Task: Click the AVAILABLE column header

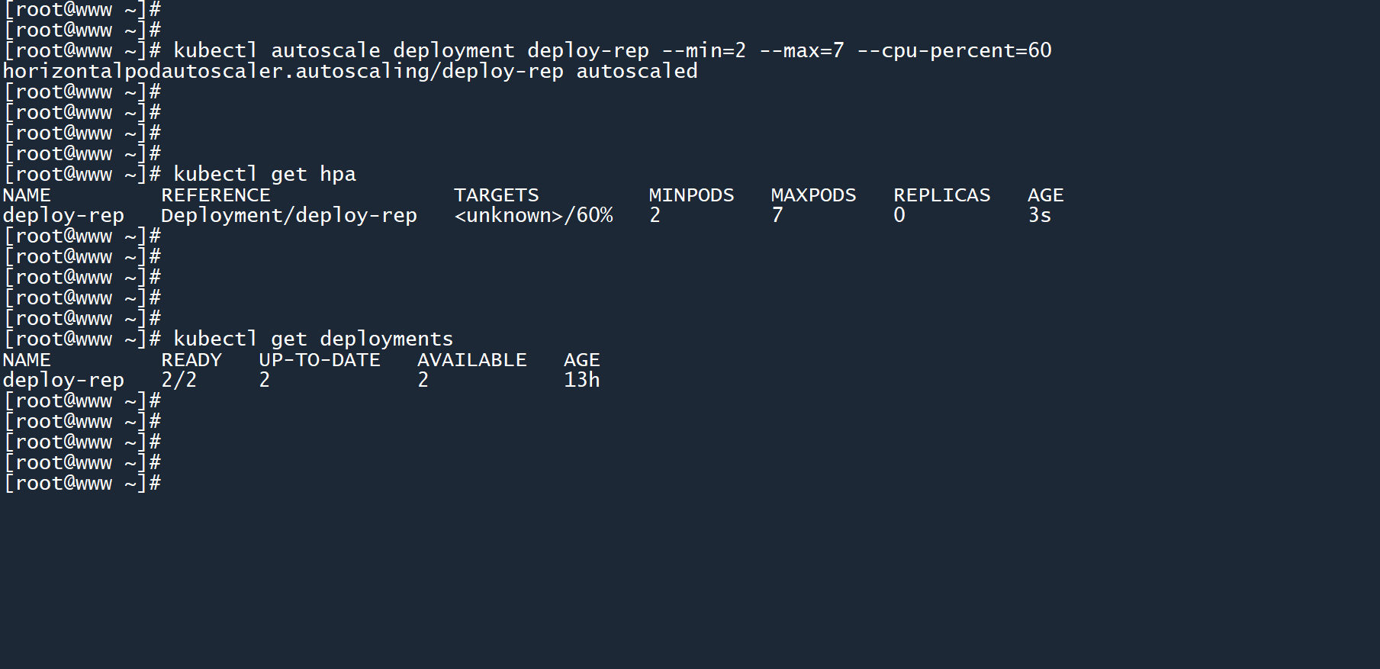Action: click(471, 360)
